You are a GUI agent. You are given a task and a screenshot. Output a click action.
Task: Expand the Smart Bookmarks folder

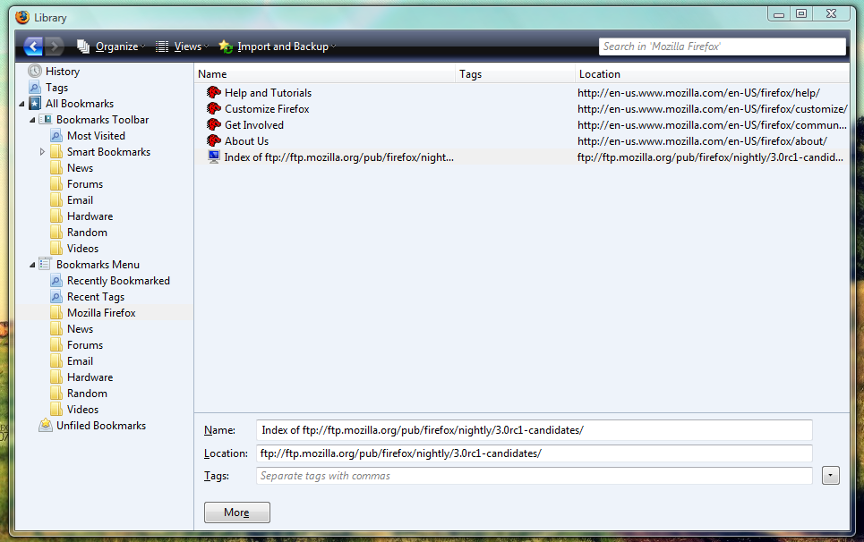click(x=42, y=152)
